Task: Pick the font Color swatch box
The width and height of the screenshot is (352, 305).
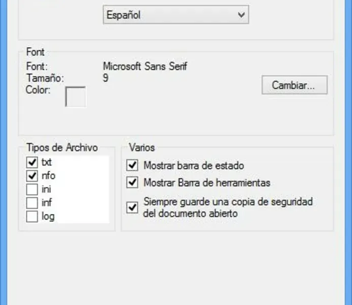Action: pos(75,97)
